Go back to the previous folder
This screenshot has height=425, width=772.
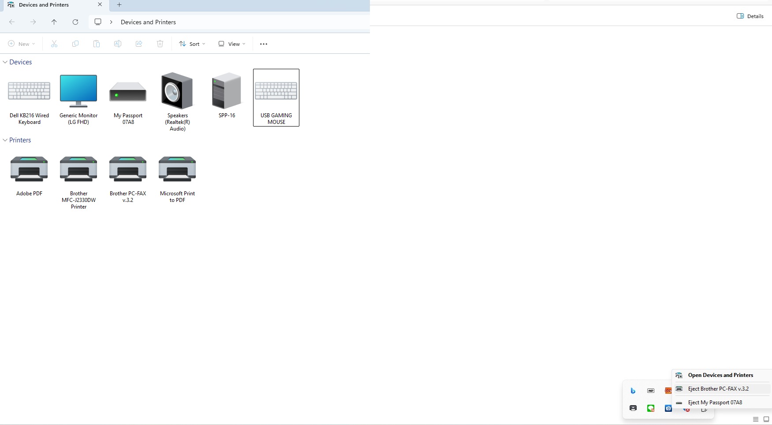tap(12, 22)
